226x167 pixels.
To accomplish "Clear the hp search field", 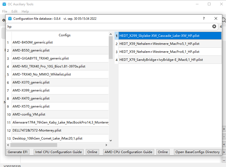I will (214, 26).
